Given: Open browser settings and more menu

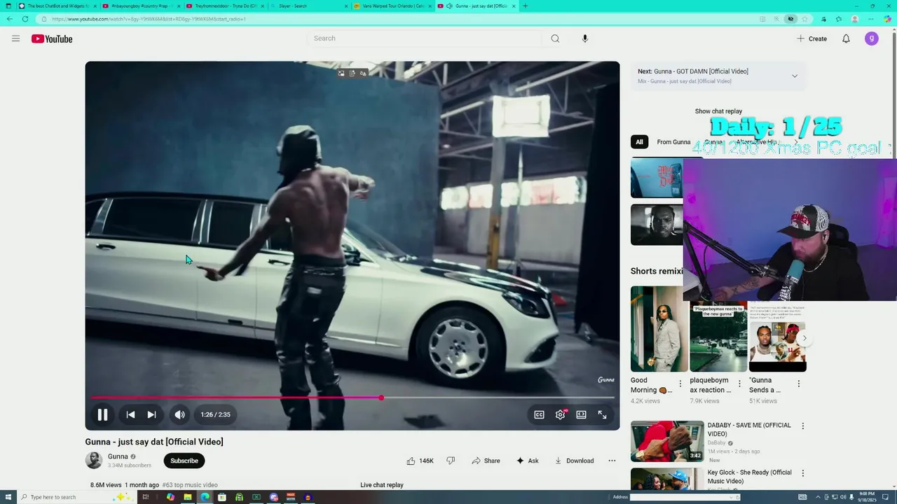Looking at the screenshot, I should tap(870, 19).
